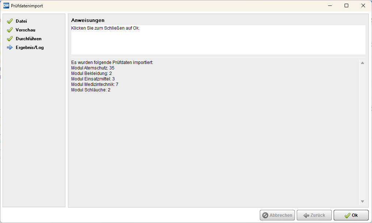Click the DW application icon in title bar
372x223 pixels.
tap(6, 5)
